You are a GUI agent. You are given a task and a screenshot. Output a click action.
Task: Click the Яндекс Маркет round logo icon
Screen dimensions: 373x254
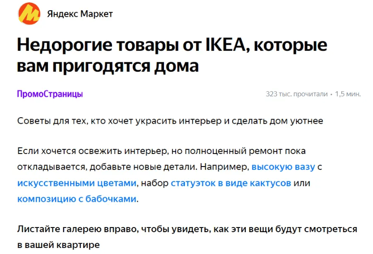[29, 13]
